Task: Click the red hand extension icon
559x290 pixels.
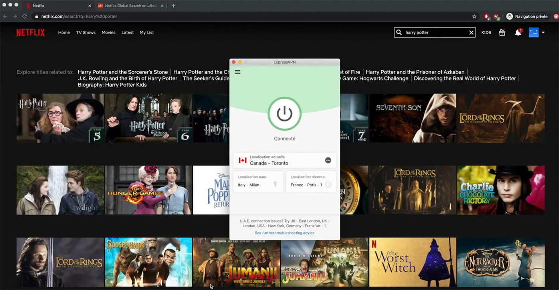Action: [x=487, y=16]
